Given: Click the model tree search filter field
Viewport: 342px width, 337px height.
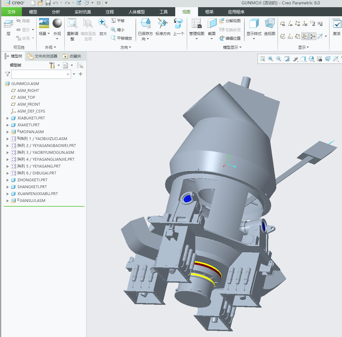Looking at the screenshot, I should 38,74.
